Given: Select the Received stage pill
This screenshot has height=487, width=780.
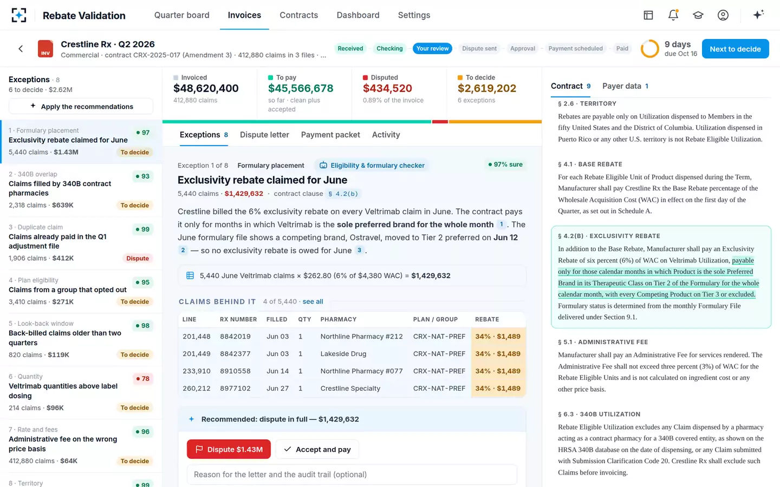Looking at the screenshot, I should click(350, 49).
